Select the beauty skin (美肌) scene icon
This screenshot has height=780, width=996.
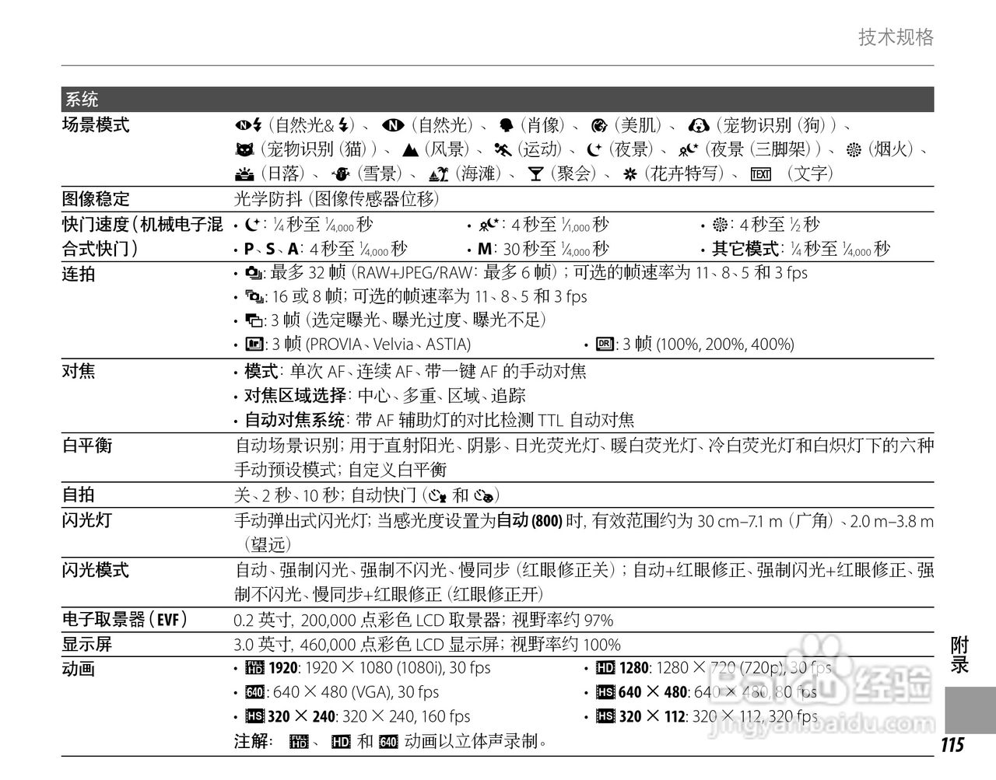point(598,125)
